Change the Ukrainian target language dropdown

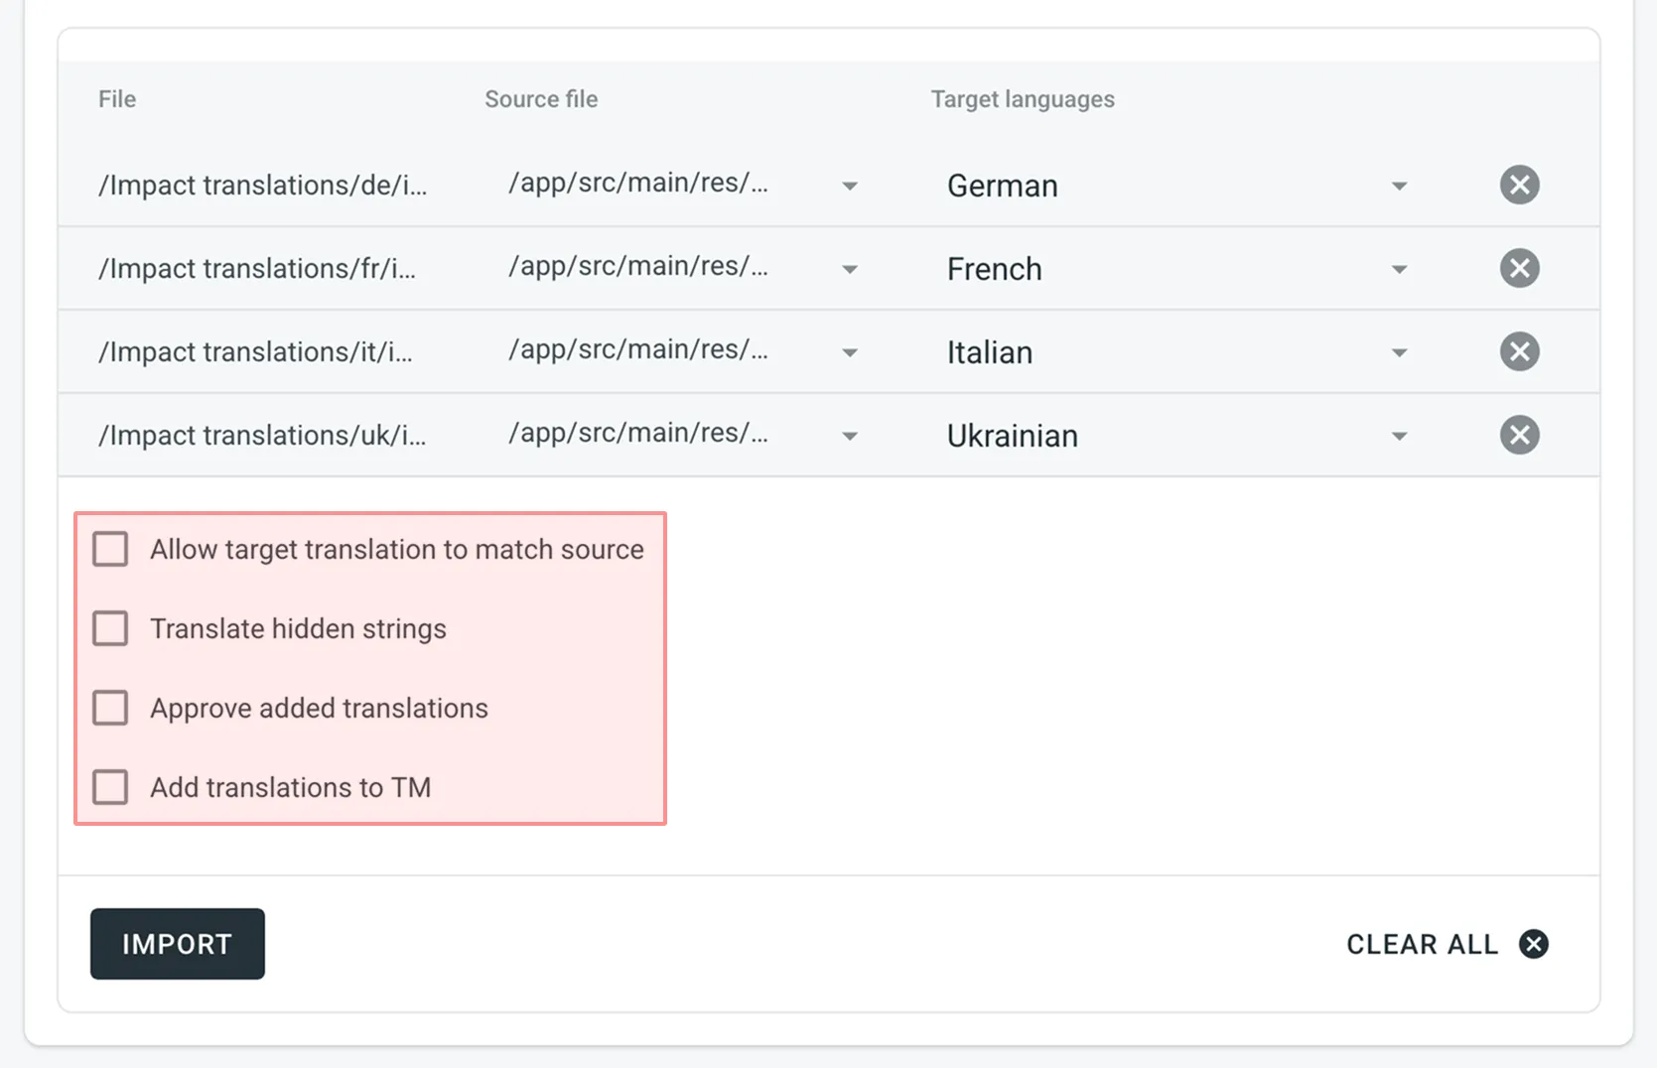pyautogui.click(x=1398, y=435)
